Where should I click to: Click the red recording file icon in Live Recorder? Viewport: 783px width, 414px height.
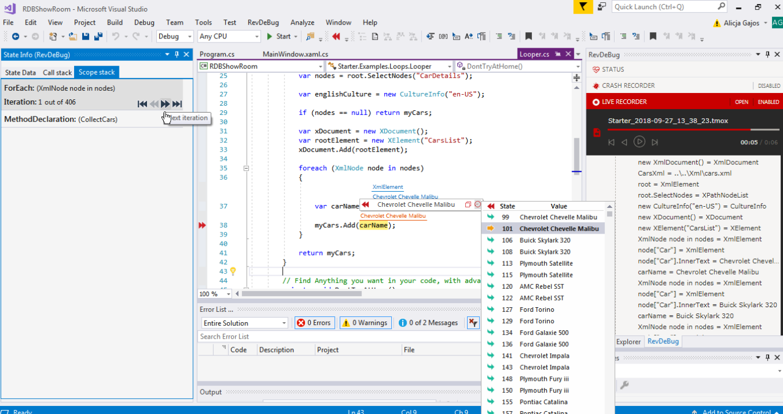pos(596,133)
